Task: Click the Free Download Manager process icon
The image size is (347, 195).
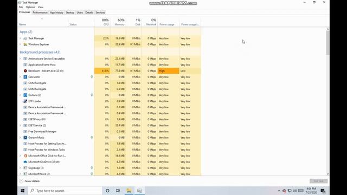Action: click(25, 131)
